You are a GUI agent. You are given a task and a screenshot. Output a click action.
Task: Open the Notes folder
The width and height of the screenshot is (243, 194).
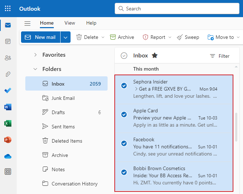click(66, 169)
